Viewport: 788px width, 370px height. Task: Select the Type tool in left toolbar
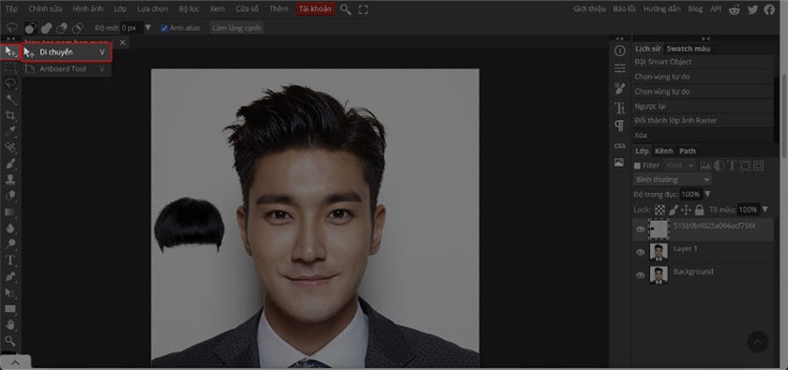[10, 260]
